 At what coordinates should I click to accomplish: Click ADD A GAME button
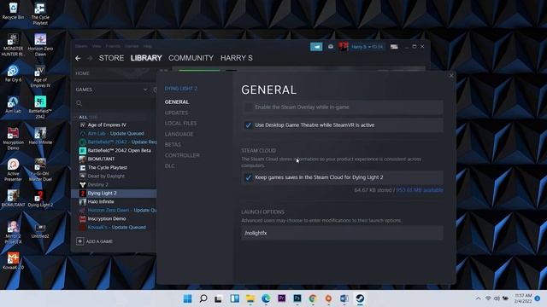point(95,241)
